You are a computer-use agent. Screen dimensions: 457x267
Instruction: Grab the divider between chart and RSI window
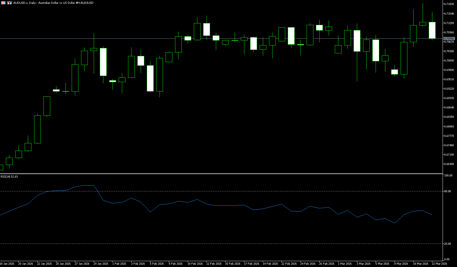tap(220, 174)
